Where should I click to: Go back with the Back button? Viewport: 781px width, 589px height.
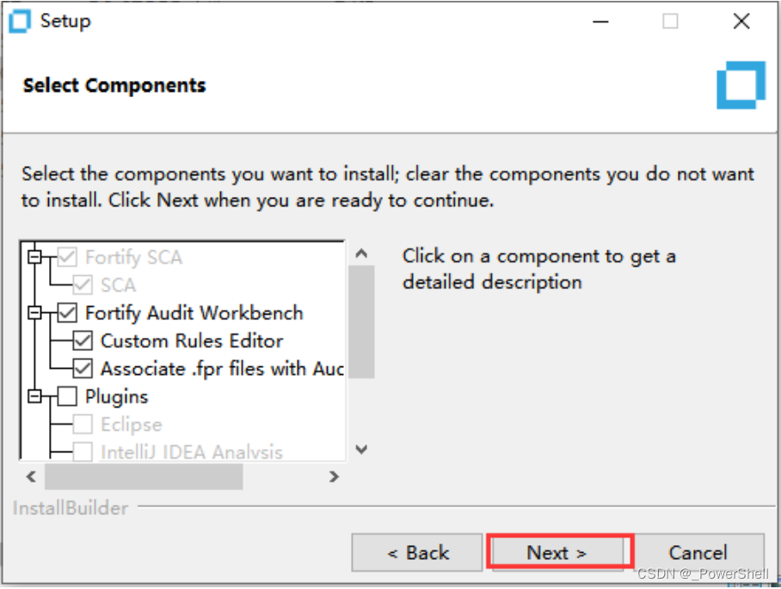click(x=418, y=553)
